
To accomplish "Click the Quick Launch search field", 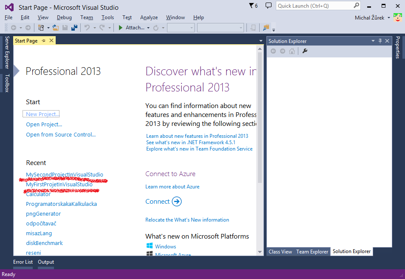I will 314,6.
